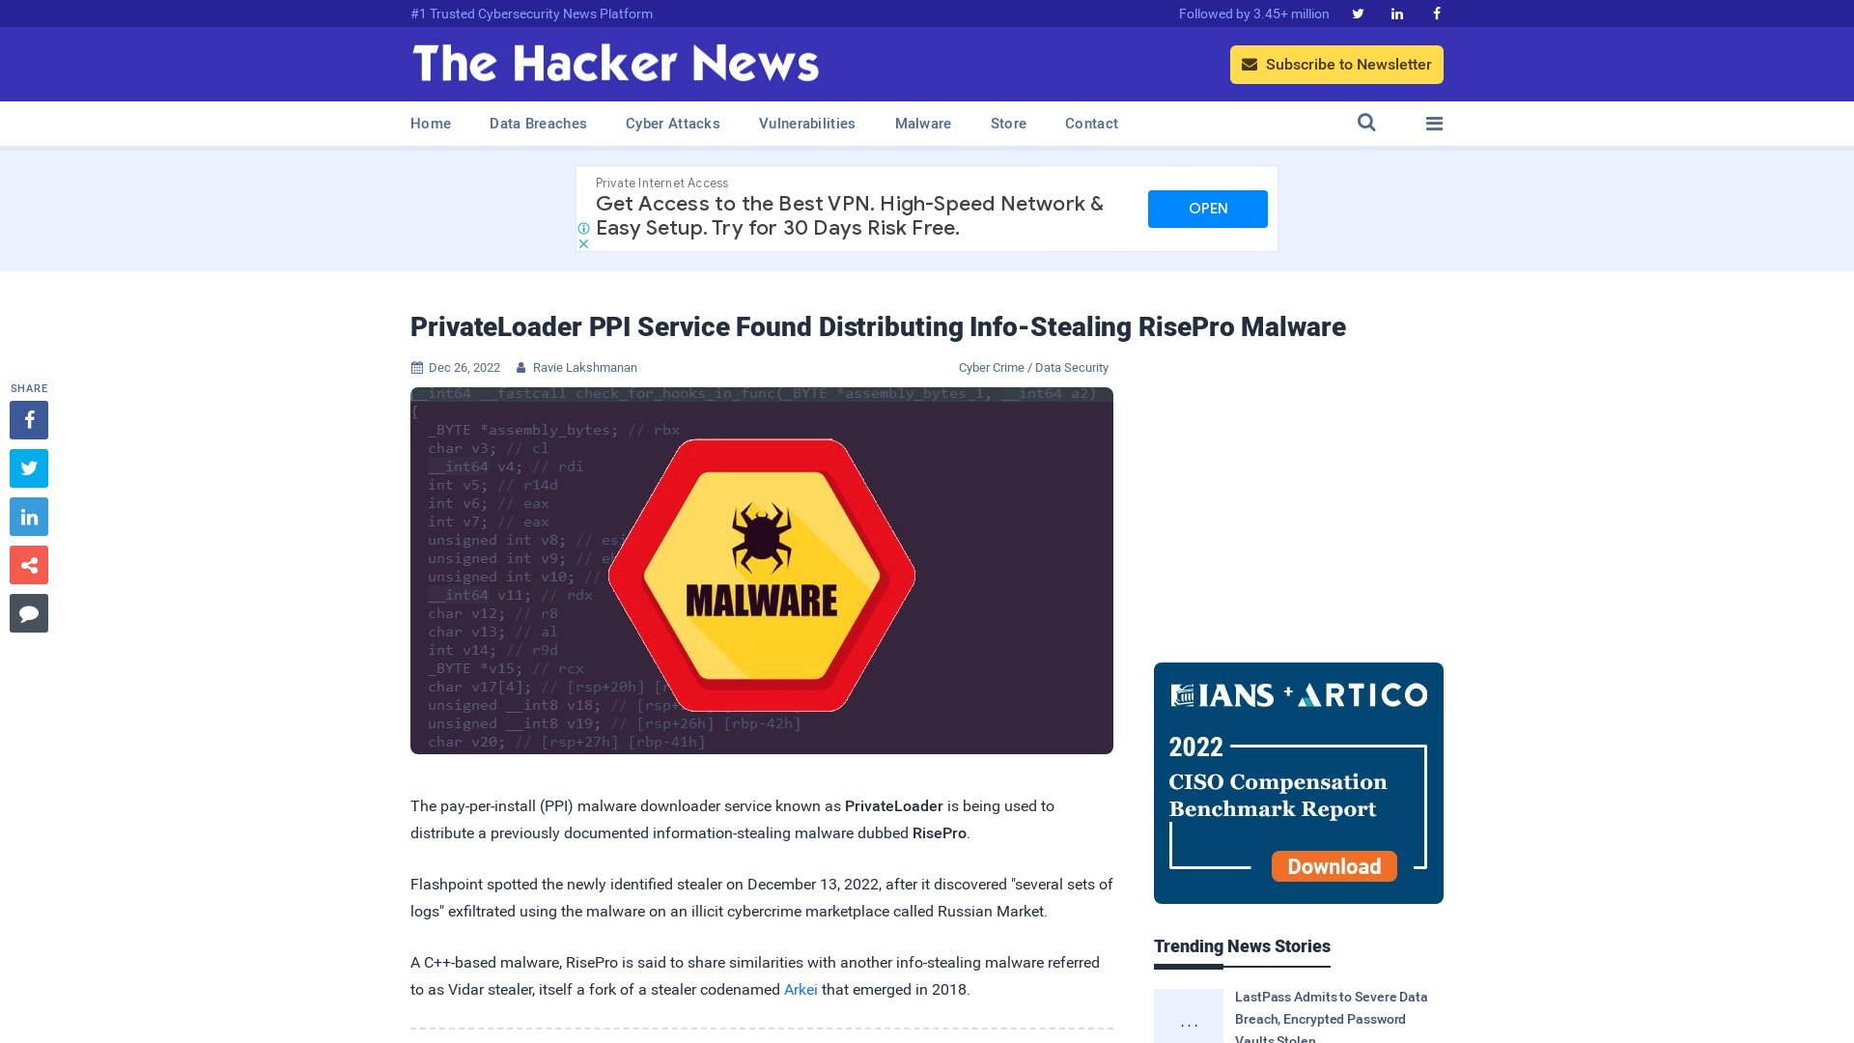Toggle newsletter subscription button
Image resolution: width=1854 pixels, height=1043 pixels.
(1337, 64)
